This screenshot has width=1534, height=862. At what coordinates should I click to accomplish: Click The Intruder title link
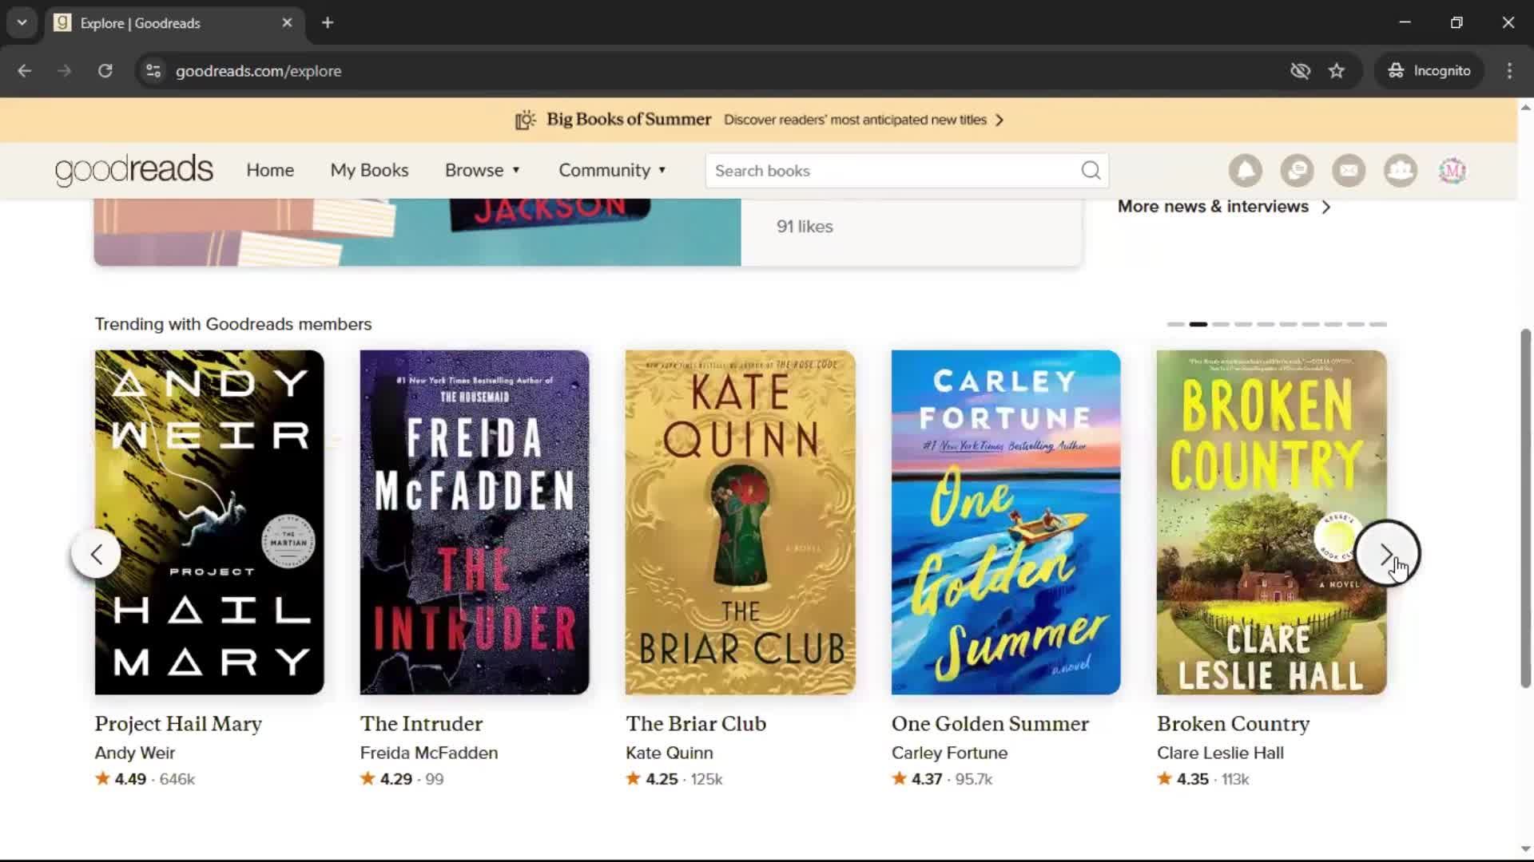click(421, 724)
